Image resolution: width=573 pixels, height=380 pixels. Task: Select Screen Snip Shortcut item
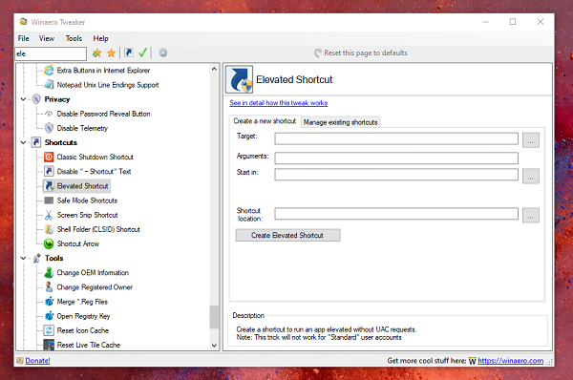pos(87,215)
